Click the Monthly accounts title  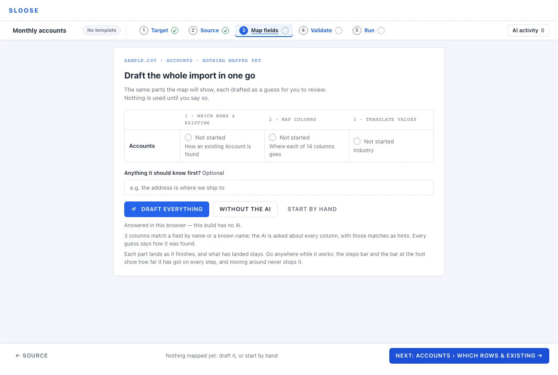pyautogui.click(x=40, y=31)
